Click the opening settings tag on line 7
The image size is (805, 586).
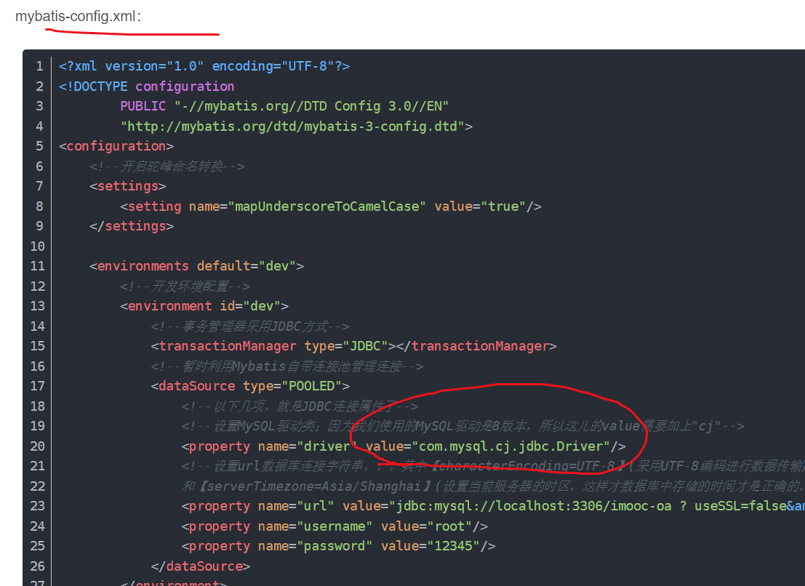coord(128,186)
